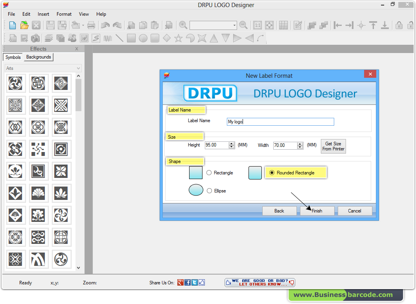Click the symbols list scrollbar up arrow
The height and width of the screenshot is (304, 416).
tap(78, 76)
